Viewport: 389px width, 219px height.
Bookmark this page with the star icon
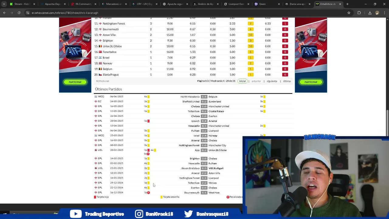[x=349, y=13]
